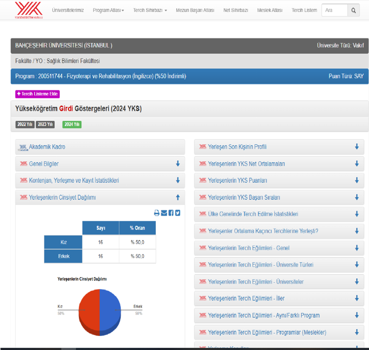Share chart on Facebook icon
Screen dimensions: 369x350
click(x=171, y=213)
